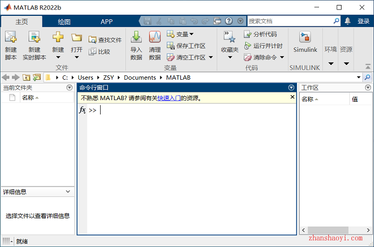Create a new live script (新建实时脚本)
Image resolution: width=374 pixels, height=247 pixels.
(x=34, y=45)
